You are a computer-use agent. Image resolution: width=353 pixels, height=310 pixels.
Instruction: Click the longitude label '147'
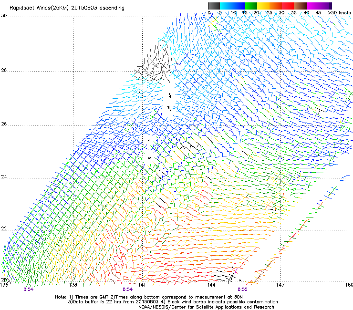280,285
